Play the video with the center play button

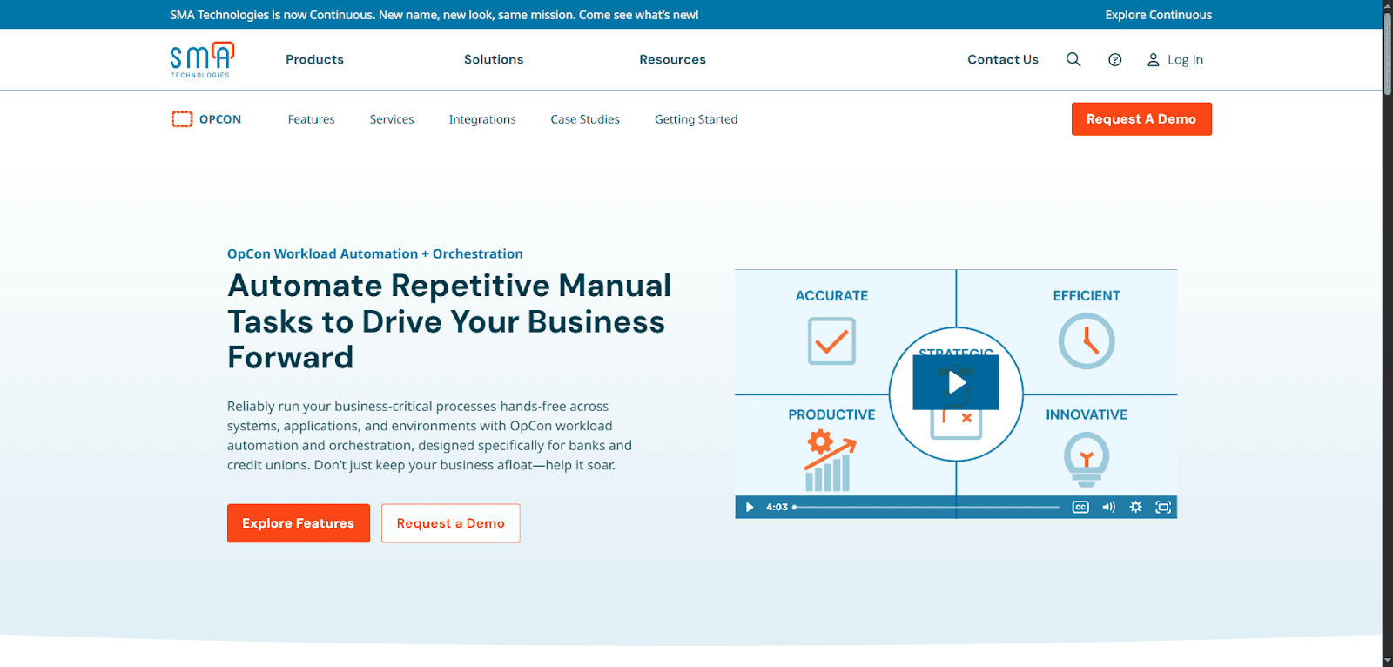(x=956, y=382)
